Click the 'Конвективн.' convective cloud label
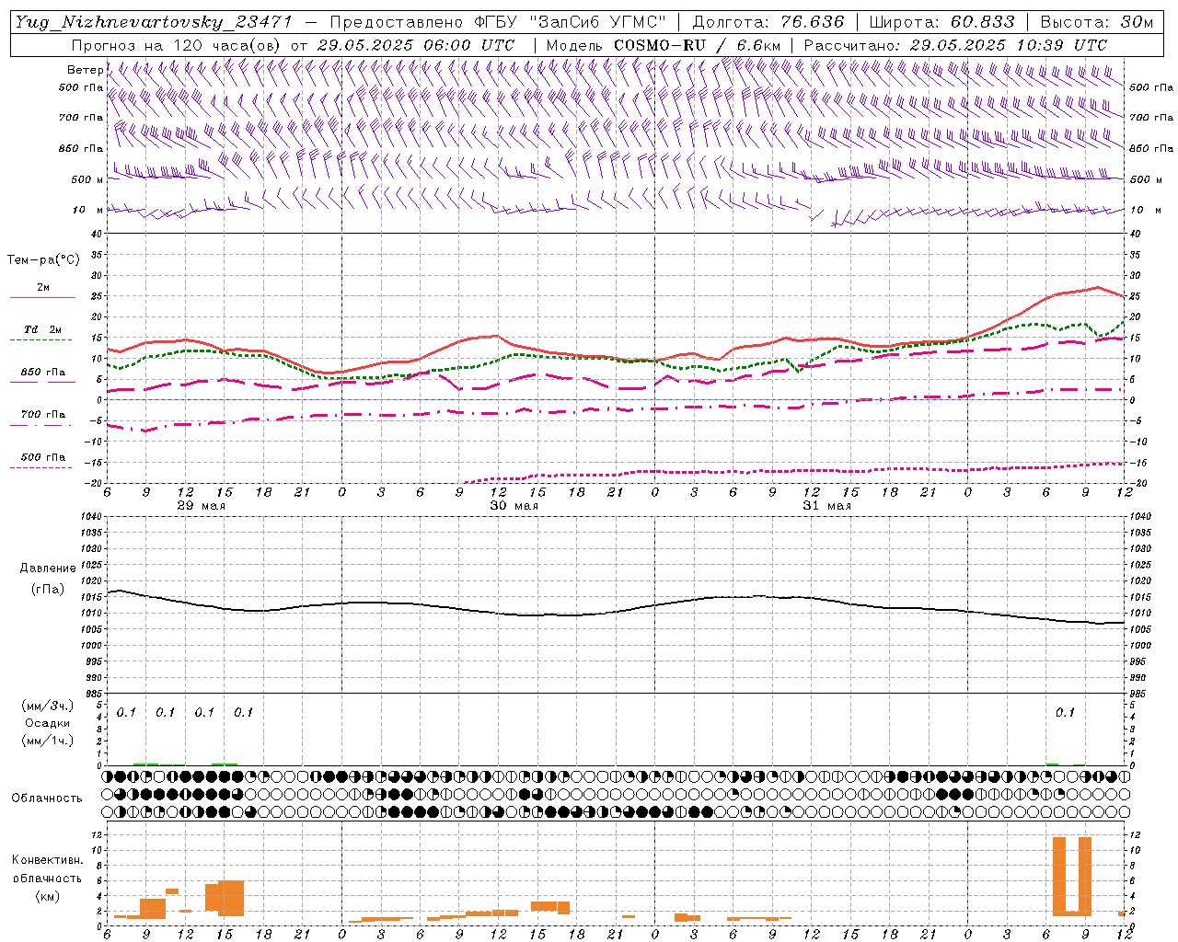Image resolution: width=1178 pixels, height=942 pixels. (x=47, y=860)
